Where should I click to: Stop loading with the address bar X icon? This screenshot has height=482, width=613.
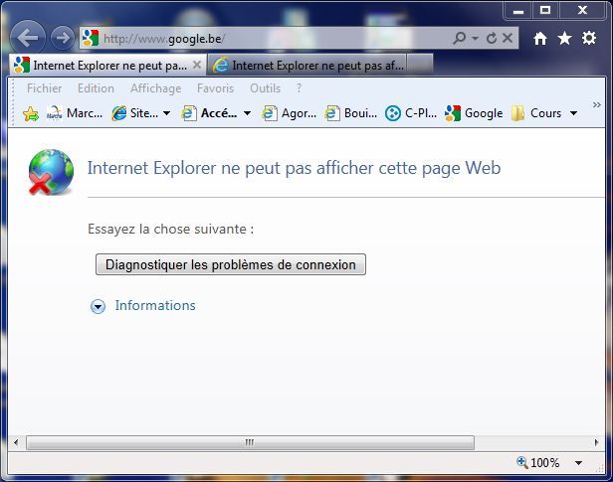[x=508, y=38]
